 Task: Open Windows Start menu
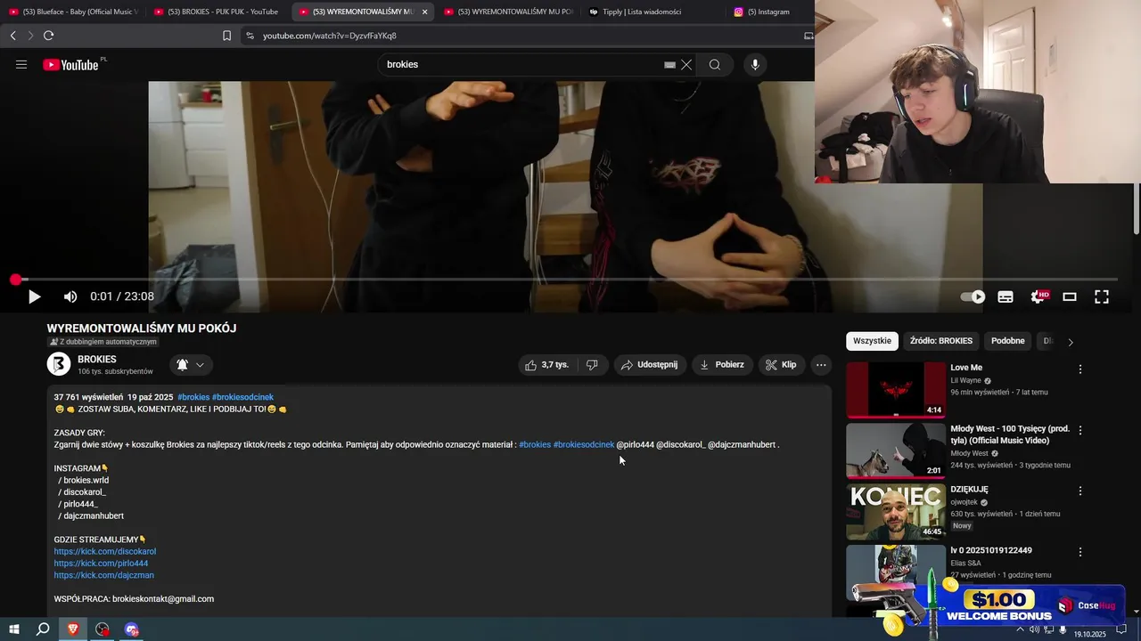click(13, 629)
